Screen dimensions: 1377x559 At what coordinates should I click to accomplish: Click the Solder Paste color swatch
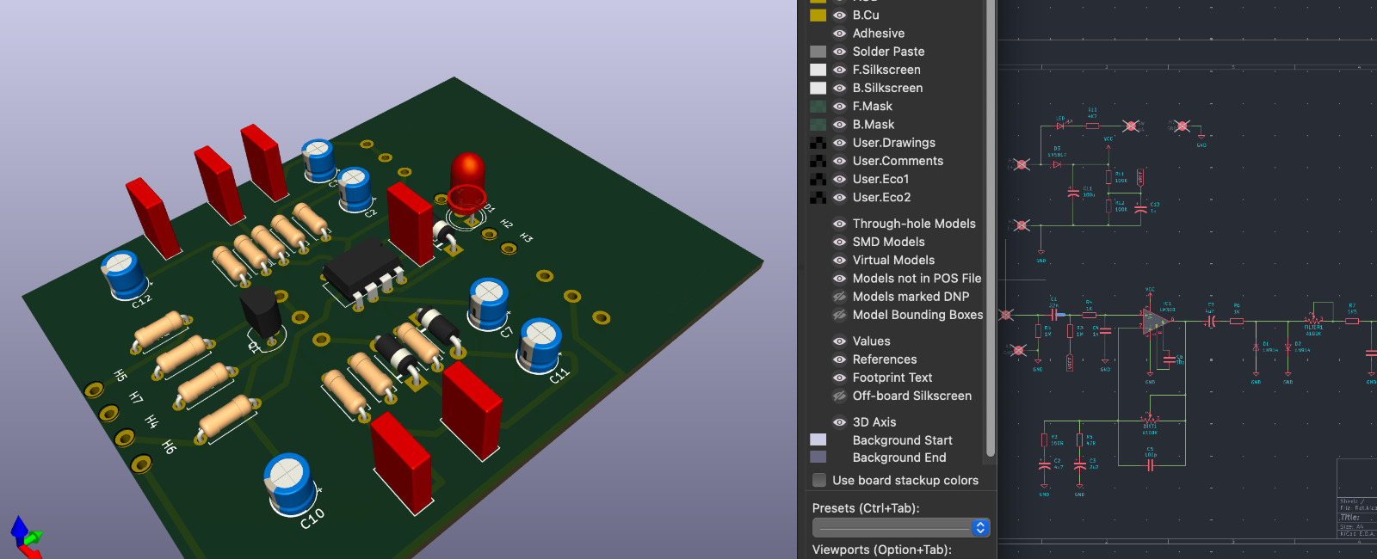[x=818, y=52]
